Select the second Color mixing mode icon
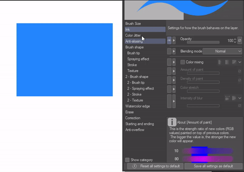 pyautogui.click(x=227, y=62)
